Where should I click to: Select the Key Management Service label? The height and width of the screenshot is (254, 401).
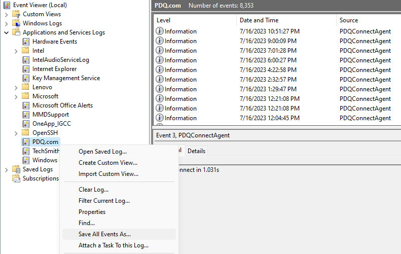(66, 78)
